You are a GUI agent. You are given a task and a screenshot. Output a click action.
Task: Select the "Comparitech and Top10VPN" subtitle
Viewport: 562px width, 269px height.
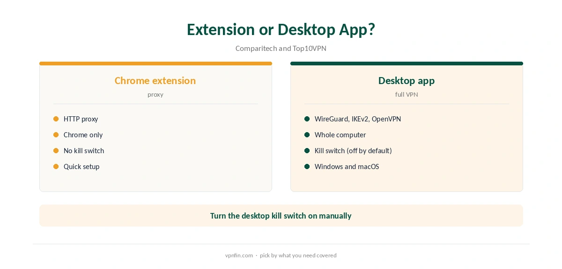(281, 48)
